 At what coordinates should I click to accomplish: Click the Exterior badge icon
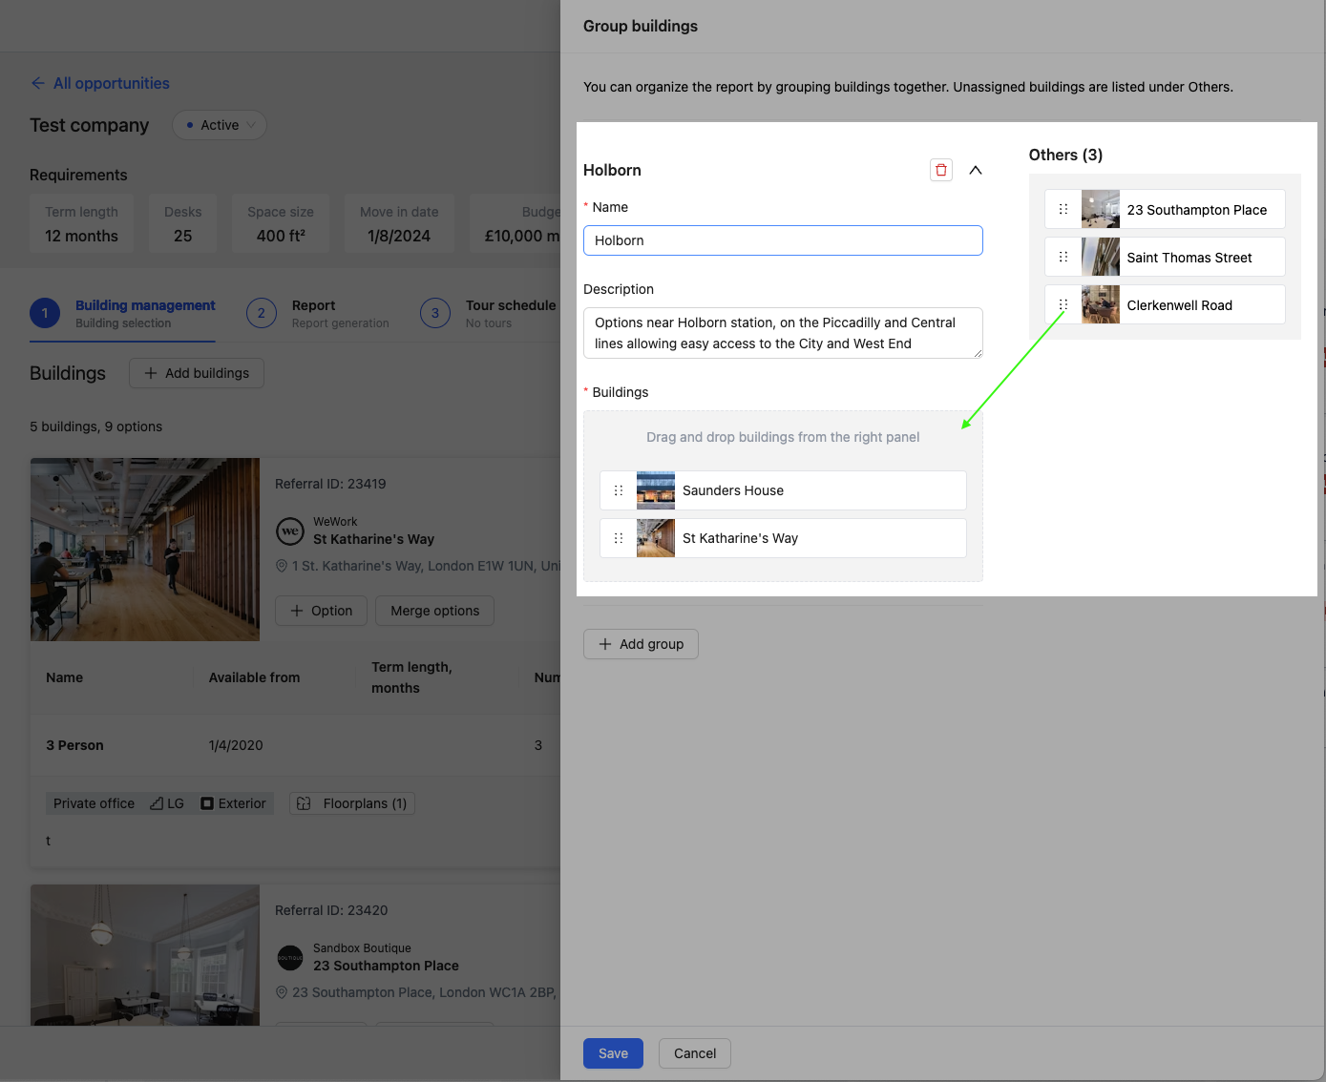206,802
